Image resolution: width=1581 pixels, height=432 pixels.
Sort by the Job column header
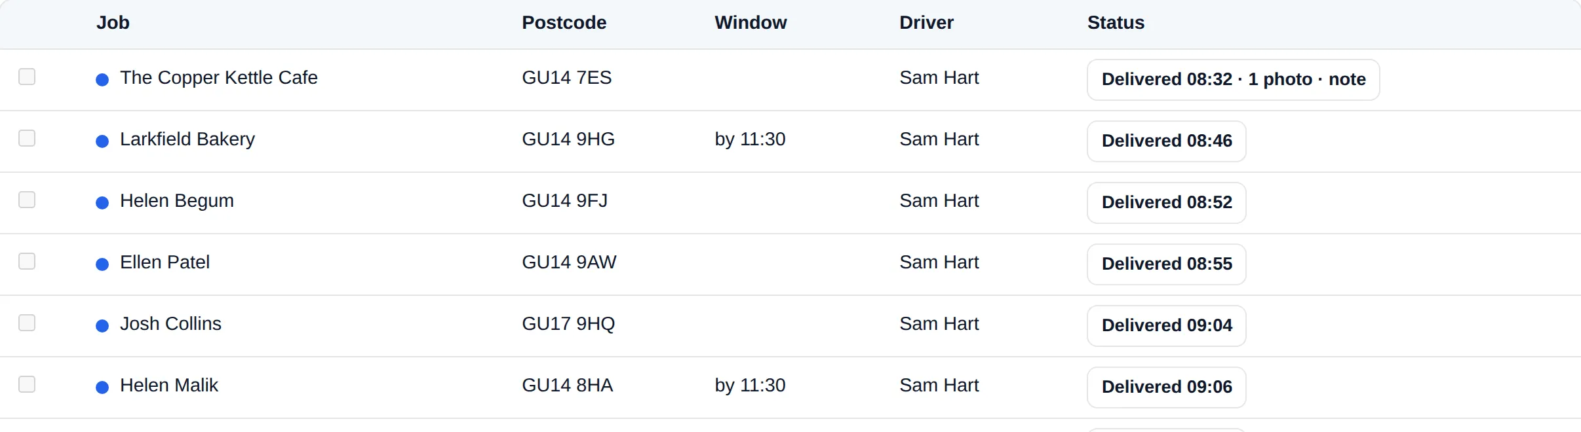tap(113, 23)
